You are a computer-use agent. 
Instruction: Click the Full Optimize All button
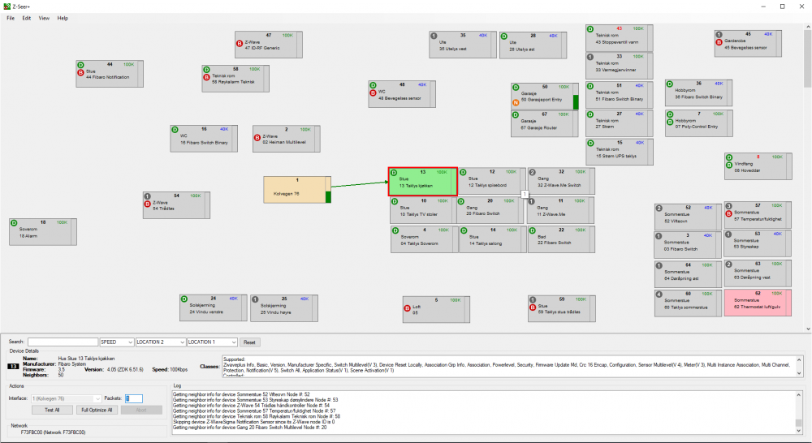(97, 410)
